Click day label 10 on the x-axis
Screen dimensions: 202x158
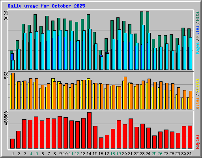coord(65,154)
